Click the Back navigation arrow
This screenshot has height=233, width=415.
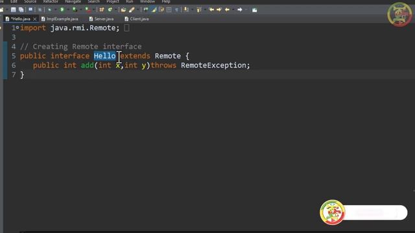pyautogui.click(x=227, y=10)
